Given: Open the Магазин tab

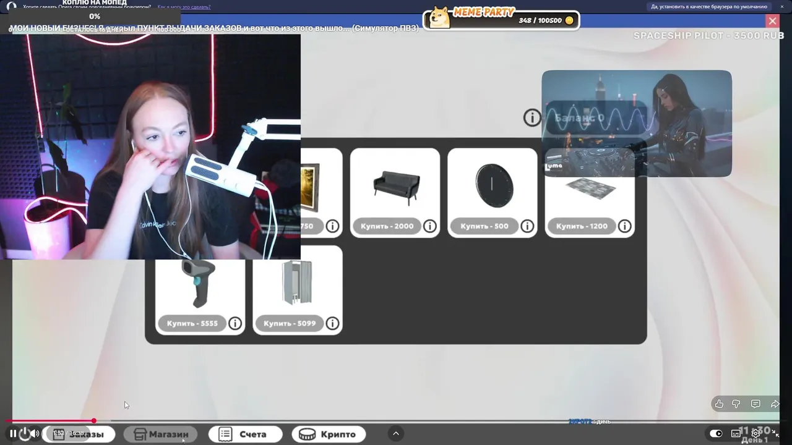Looking at the screenshot, I should [161, 434].
